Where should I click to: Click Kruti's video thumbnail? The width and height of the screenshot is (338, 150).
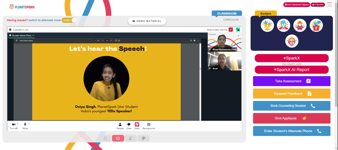point(224,61)
